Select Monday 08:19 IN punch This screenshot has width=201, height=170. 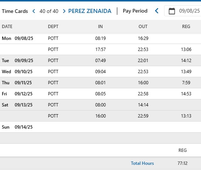point(100,38)
